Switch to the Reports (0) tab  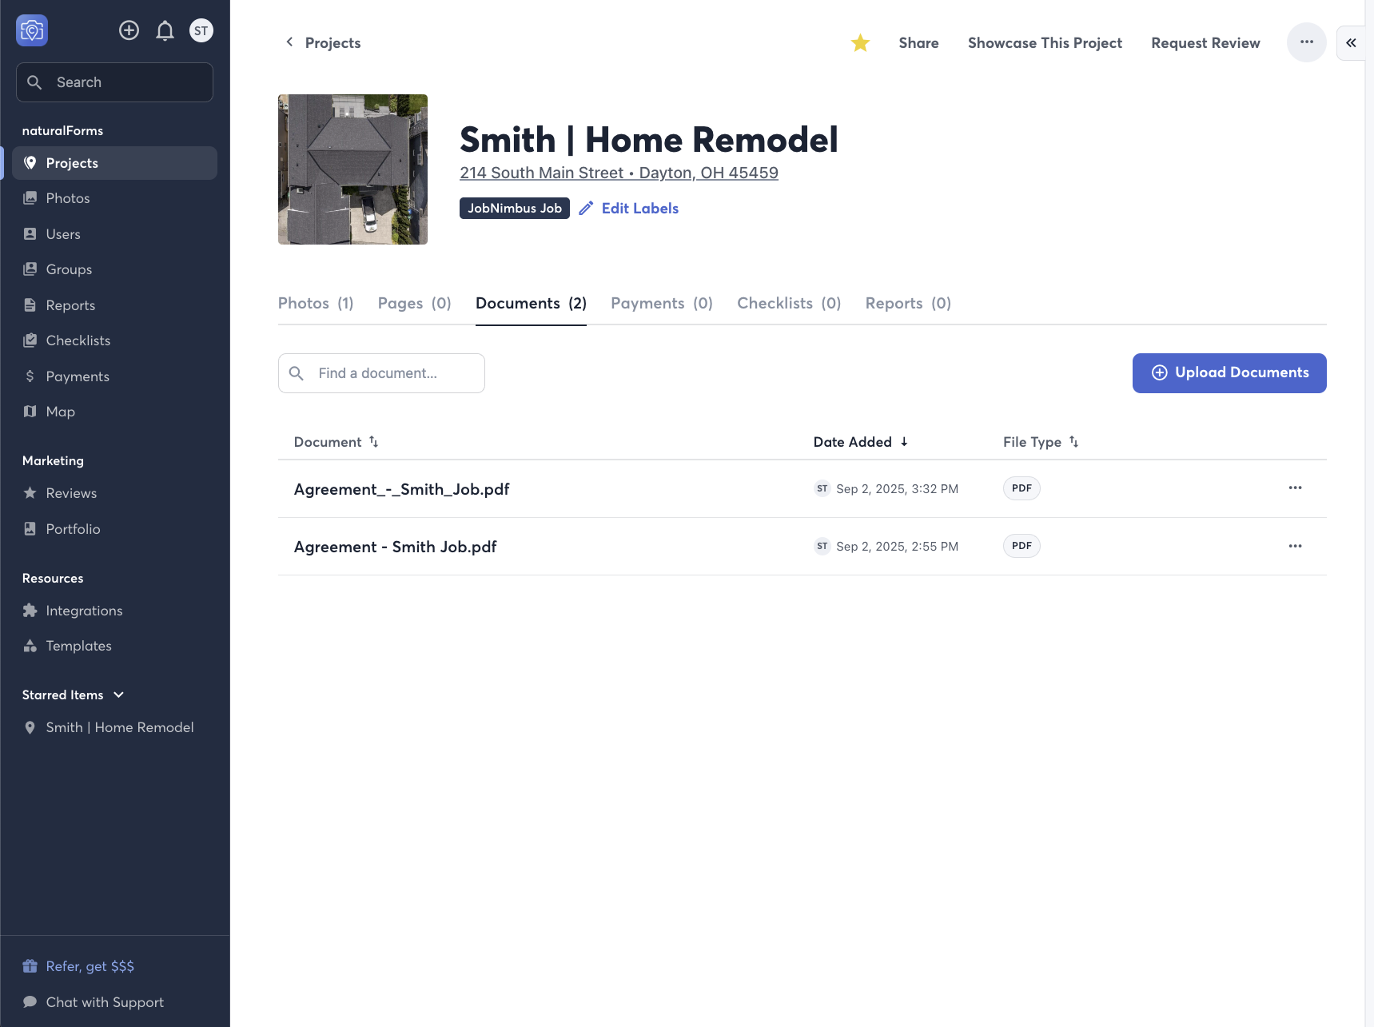click(908, 303)
